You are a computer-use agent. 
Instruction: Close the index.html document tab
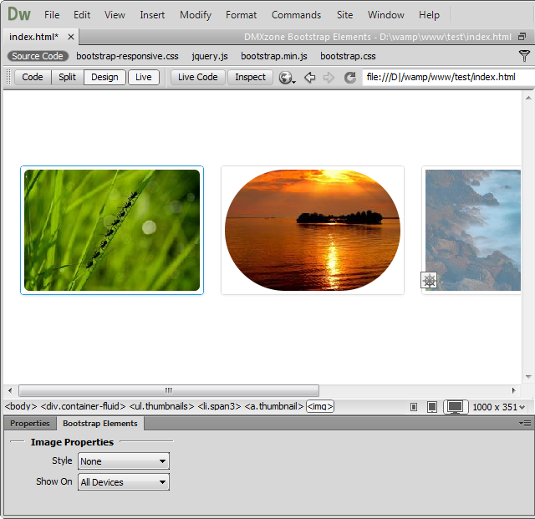point(70,37)
